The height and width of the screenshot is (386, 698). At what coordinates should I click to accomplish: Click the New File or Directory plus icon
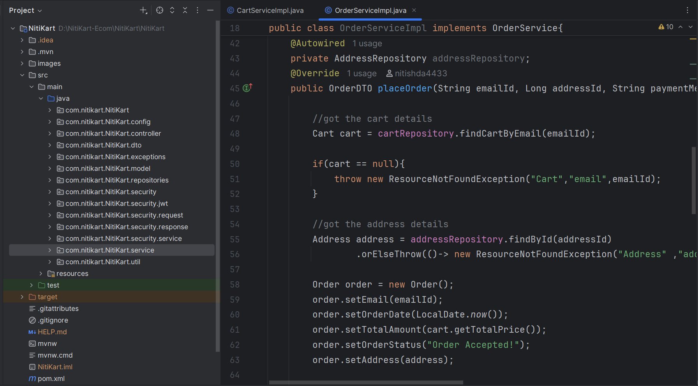tap(143, 11)
